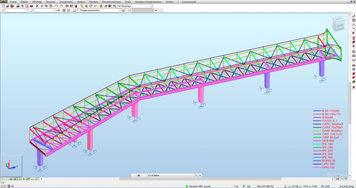356x188 pixels.
Task: Open the Affichage menu
Action: pyautogui.click(x=37, y=2)
